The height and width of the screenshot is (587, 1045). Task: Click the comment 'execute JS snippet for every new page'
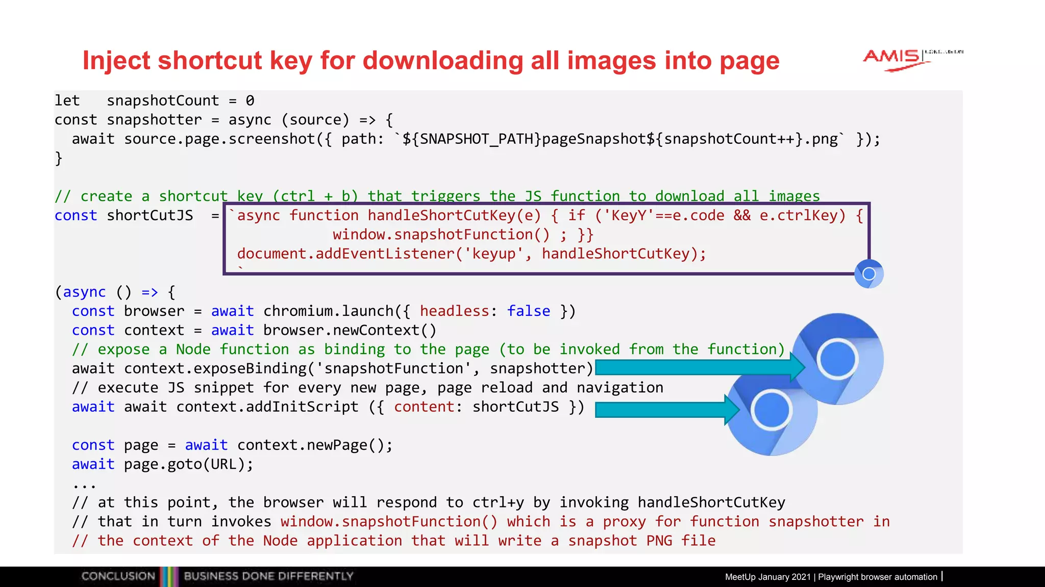pyautogui.click(x=367, y=388)
